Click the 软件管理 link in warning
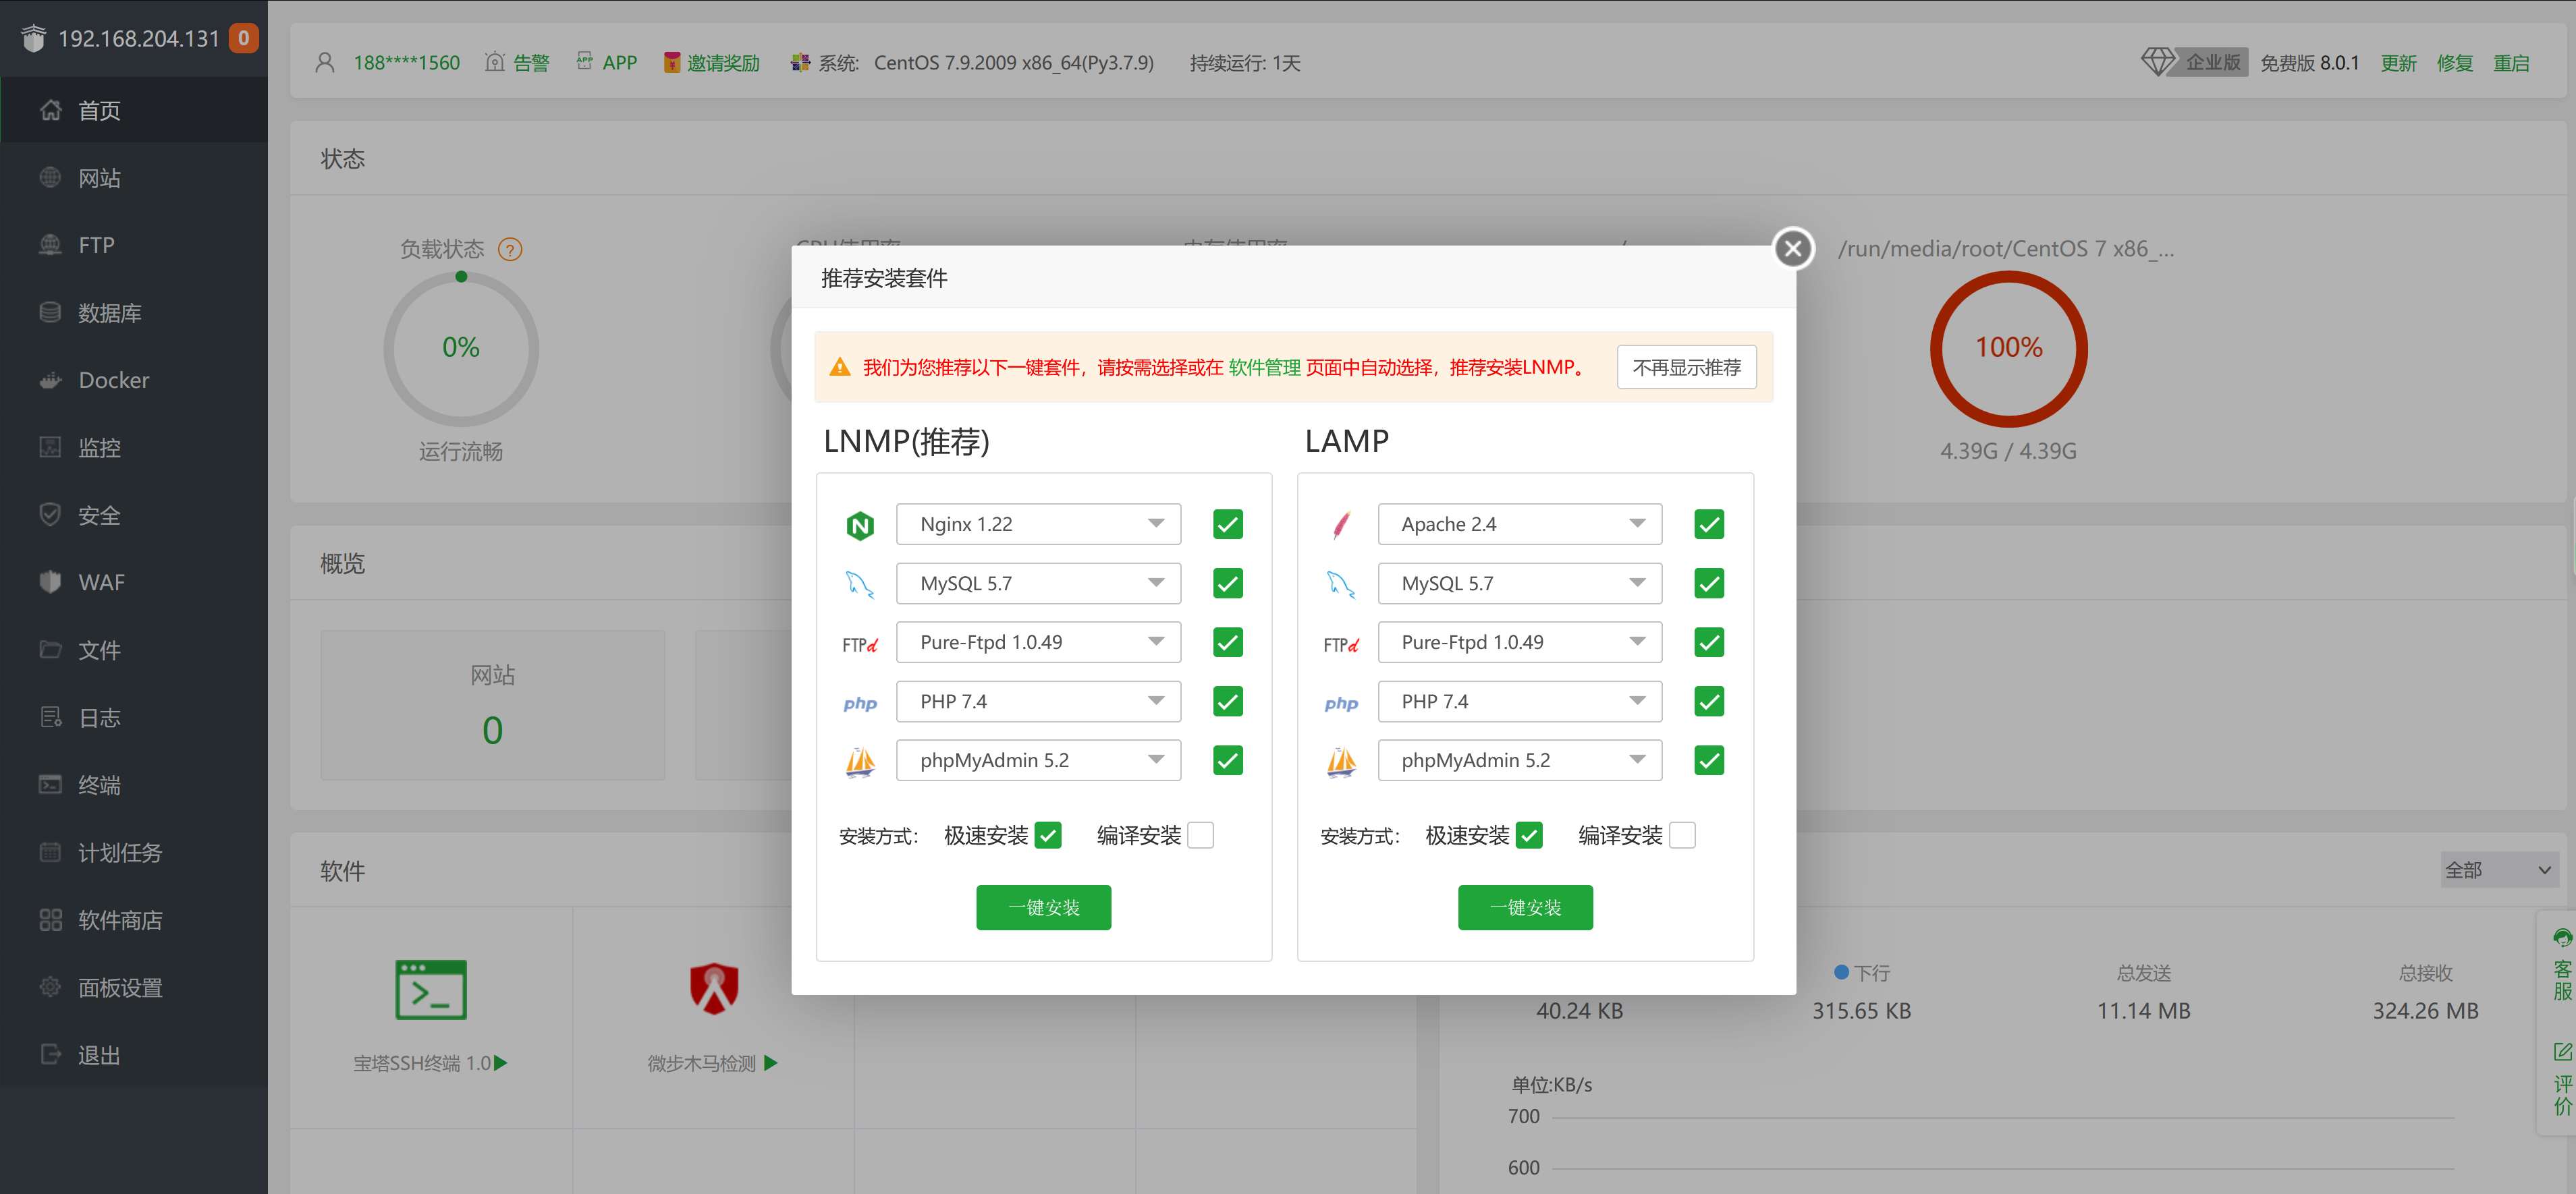The height and width of the screenshot is (1194, 2576). point(1264,368)
